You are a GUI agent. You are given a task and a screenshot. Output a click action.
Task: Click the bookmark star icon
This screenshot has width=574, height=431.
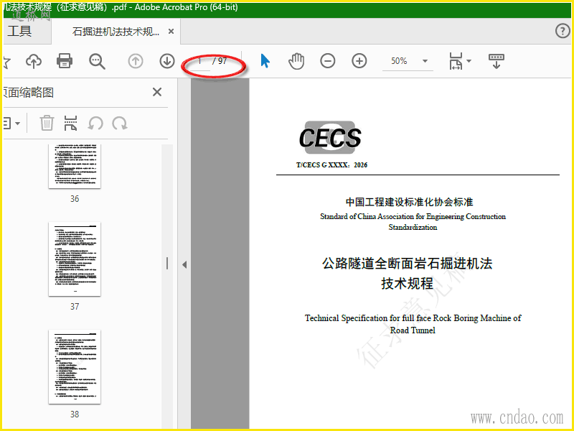6,62
